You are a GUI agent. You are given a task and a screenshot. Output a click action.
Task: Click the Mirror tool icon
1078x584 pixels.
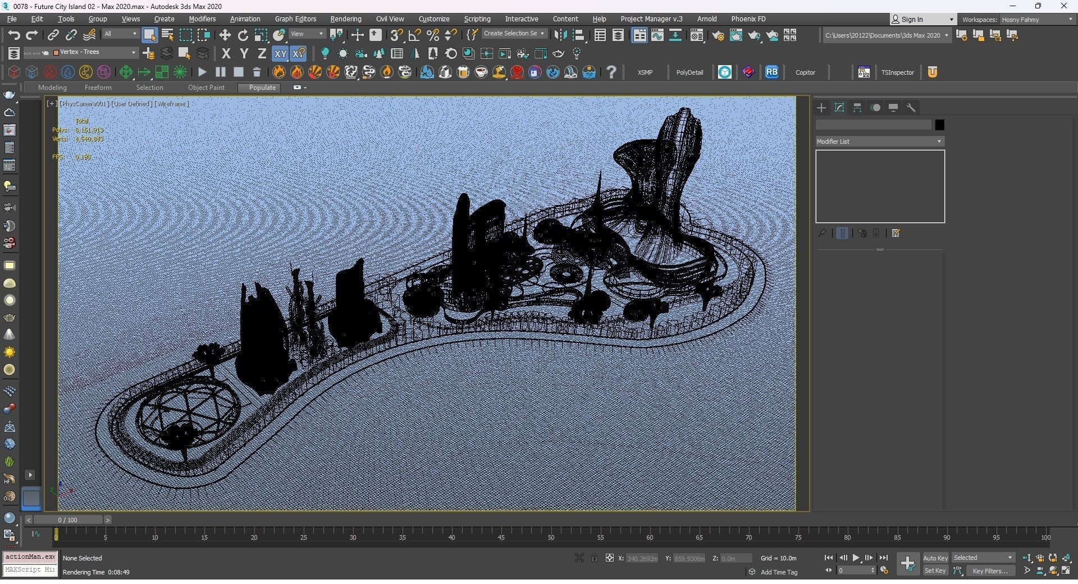[560, 35]
